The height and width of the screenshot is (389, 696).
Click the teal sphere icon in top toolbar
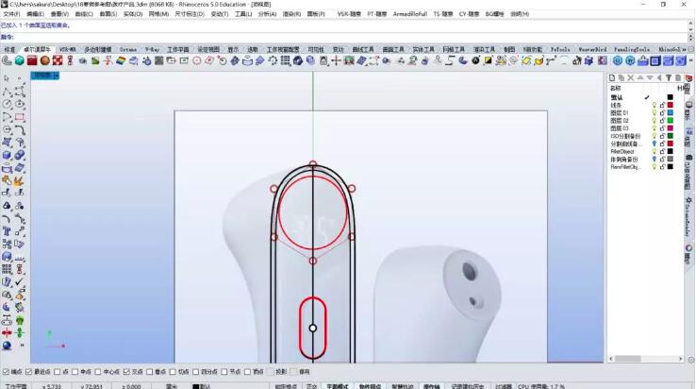[x=20, y=61]
